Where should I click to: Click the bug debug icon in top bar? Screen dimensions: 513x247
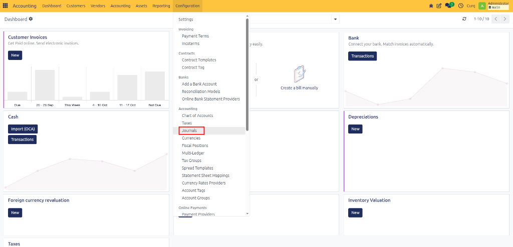(x=431, y=6)
